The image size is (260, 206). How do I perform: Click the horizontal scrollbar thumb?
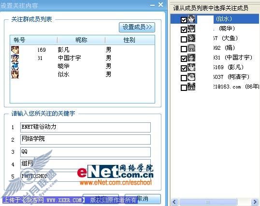pyautogui.click(x=208, y=202)
